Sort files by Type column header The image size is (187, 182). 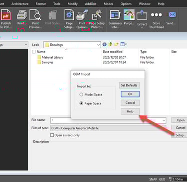144,52
